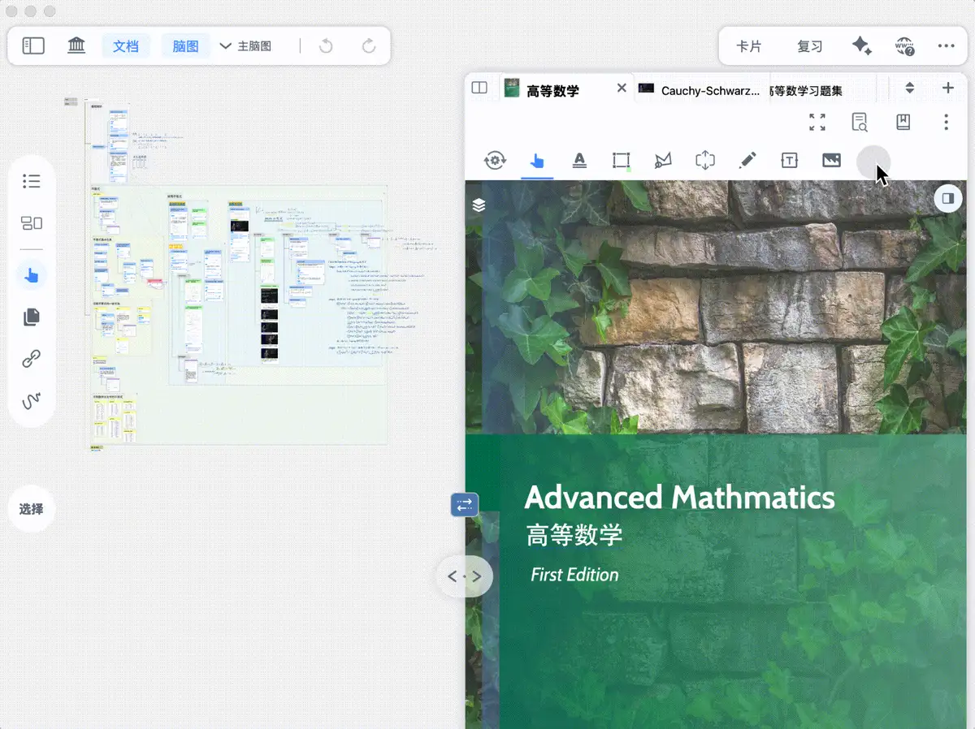Image resolution: width=975 pixels, height=729 pixels.
Task: Open the AI sparkle assistant
Action: [x=862, y=46]
